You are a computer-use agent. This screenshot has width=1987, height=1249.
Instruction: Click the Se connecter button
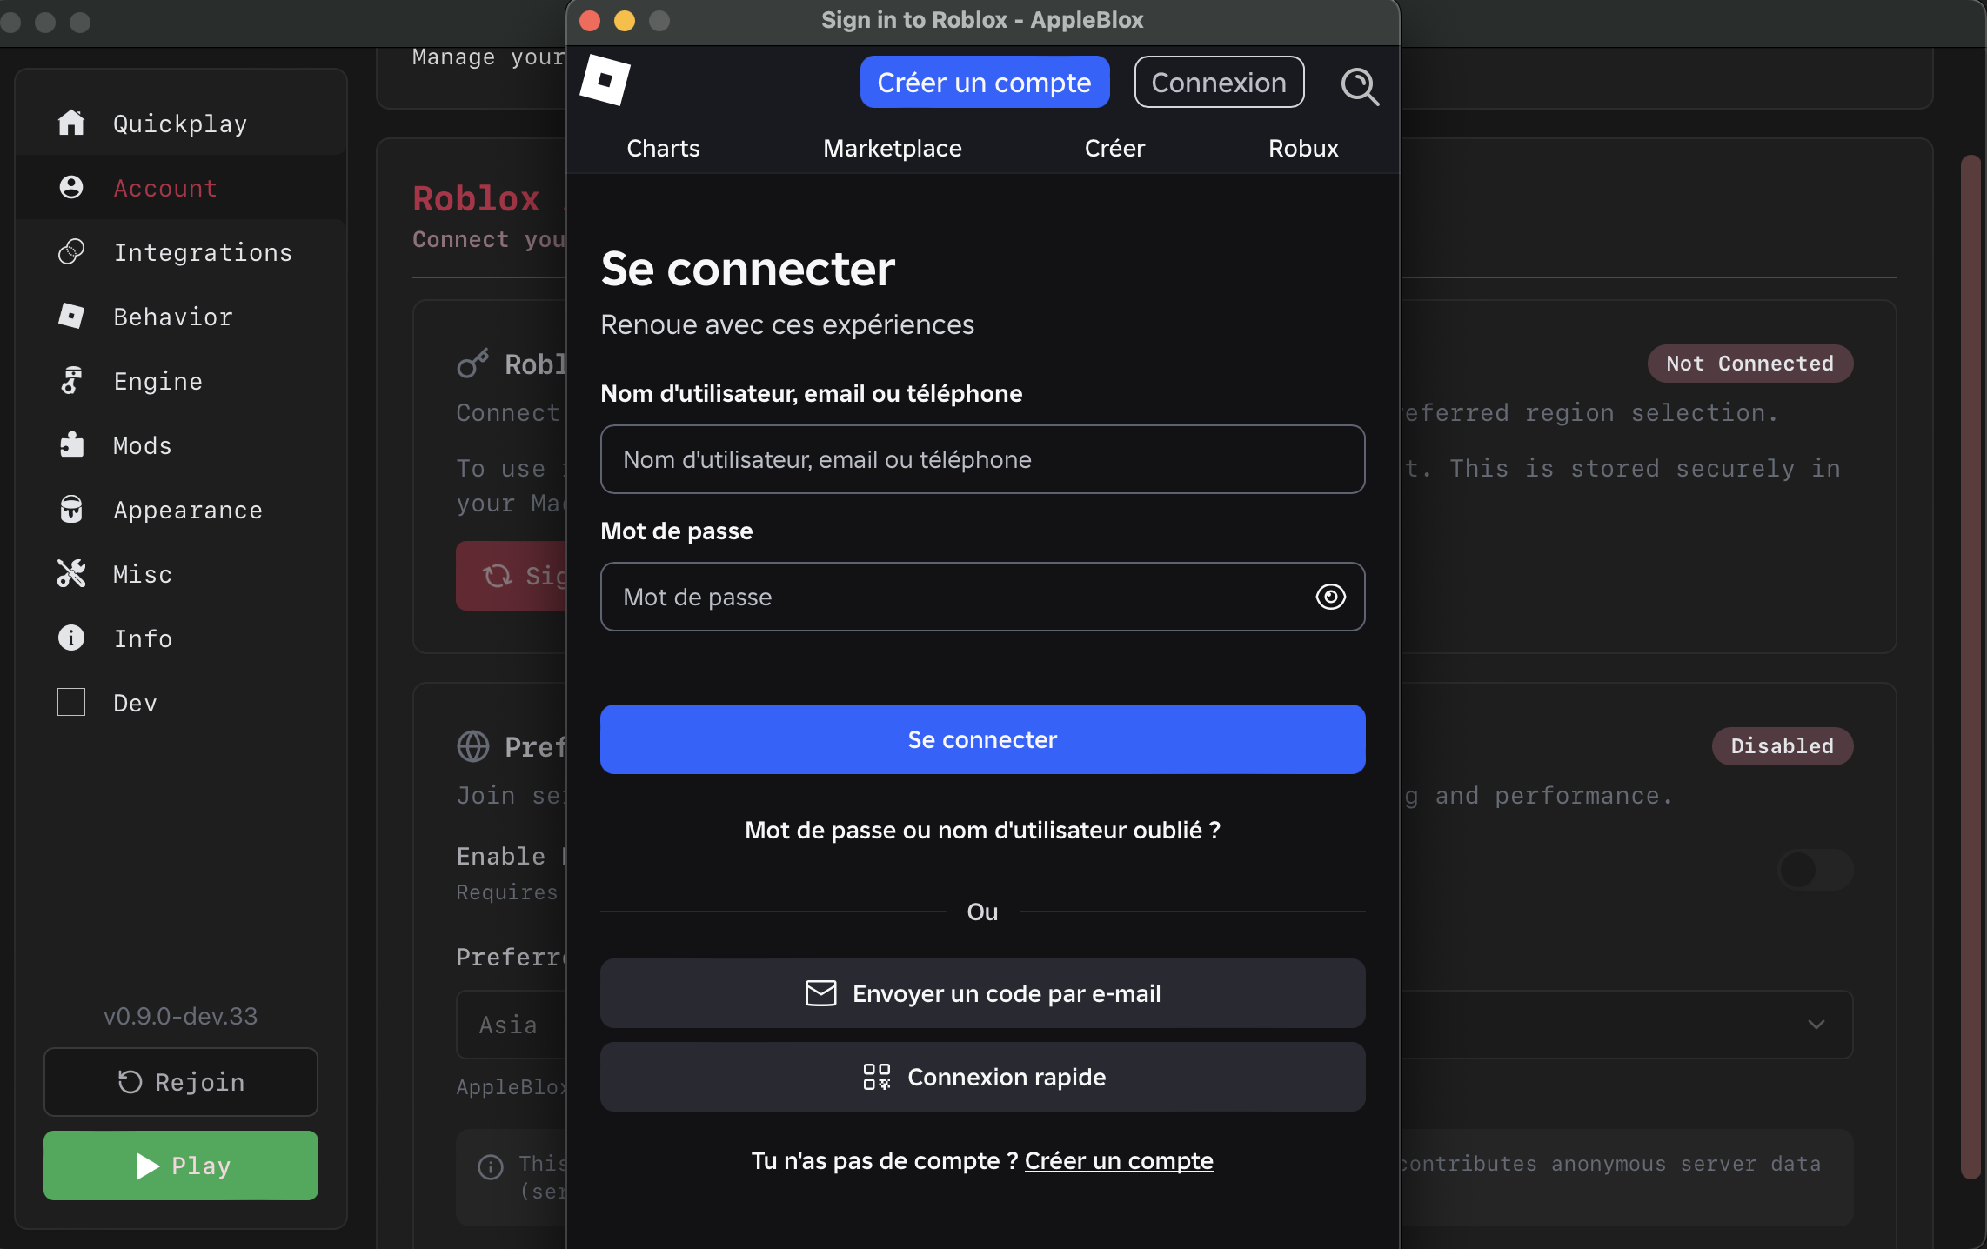click(981, 739)
